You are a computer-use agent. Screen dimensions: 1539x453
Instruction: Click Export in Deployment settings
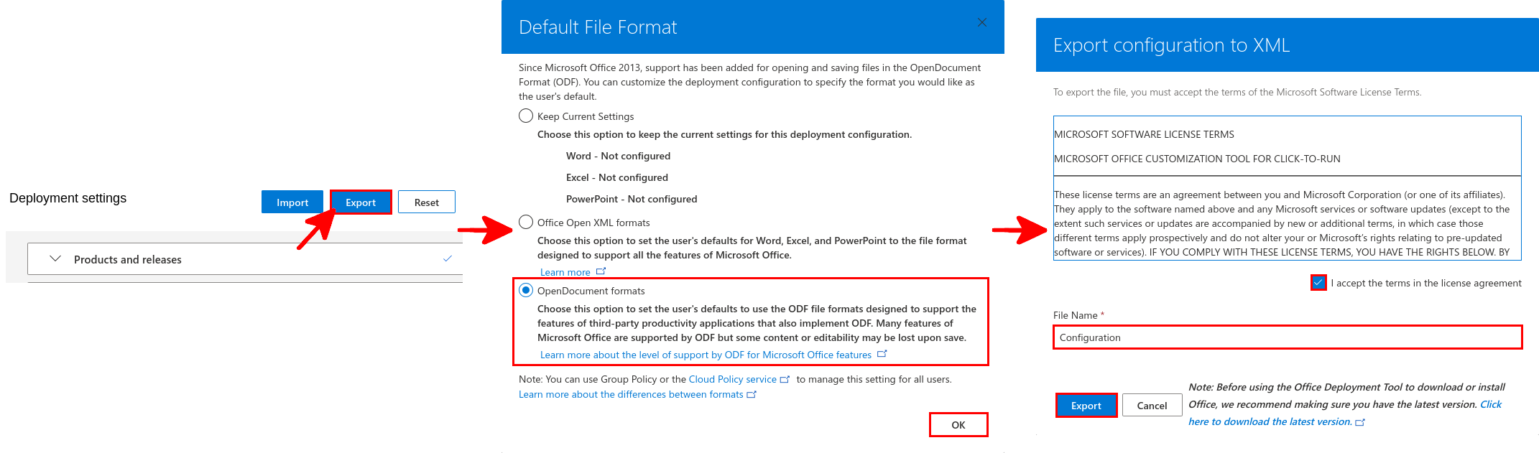[361, 202]
